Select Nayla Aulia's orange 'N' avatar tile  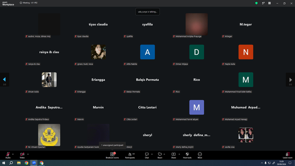[246, 52]
